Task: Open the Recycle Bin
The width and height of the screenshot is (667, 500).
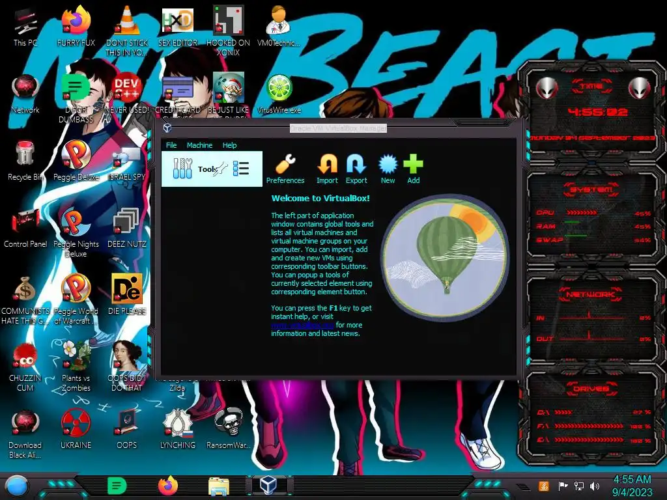Action: click(25, 161)
